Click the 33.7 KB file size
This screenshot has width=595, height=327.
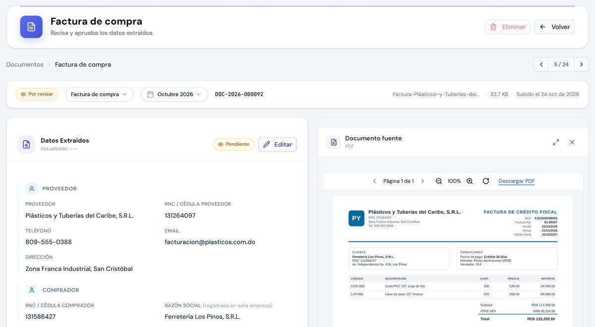click(x=499, y=94)
